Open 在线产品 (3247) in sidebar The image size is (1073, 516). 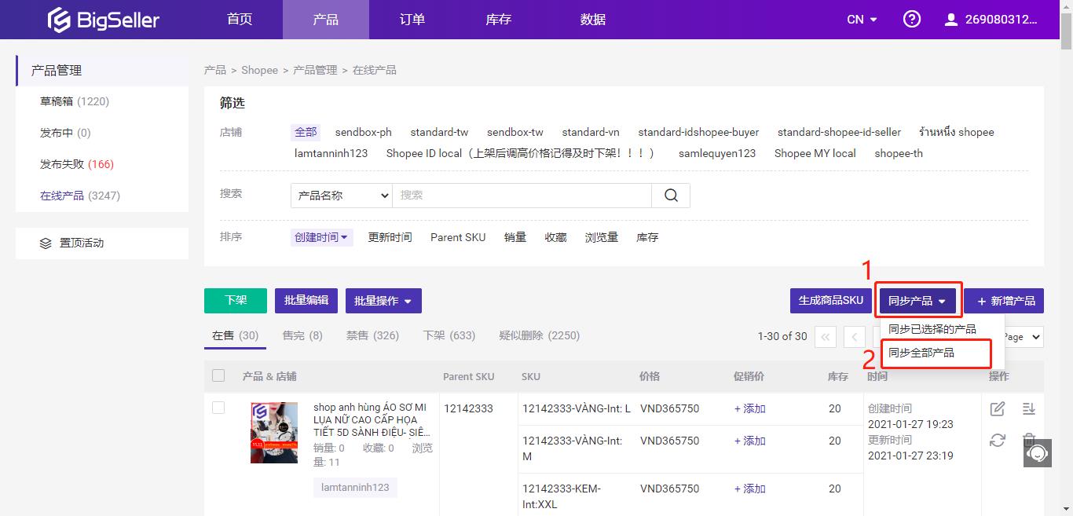pos(80,196)
